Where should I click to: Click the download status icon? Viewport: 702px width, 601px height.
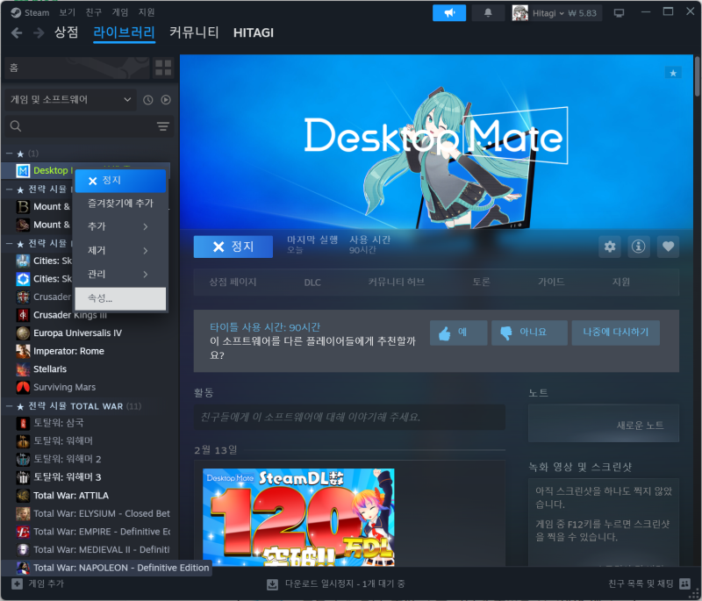[272, 584]
